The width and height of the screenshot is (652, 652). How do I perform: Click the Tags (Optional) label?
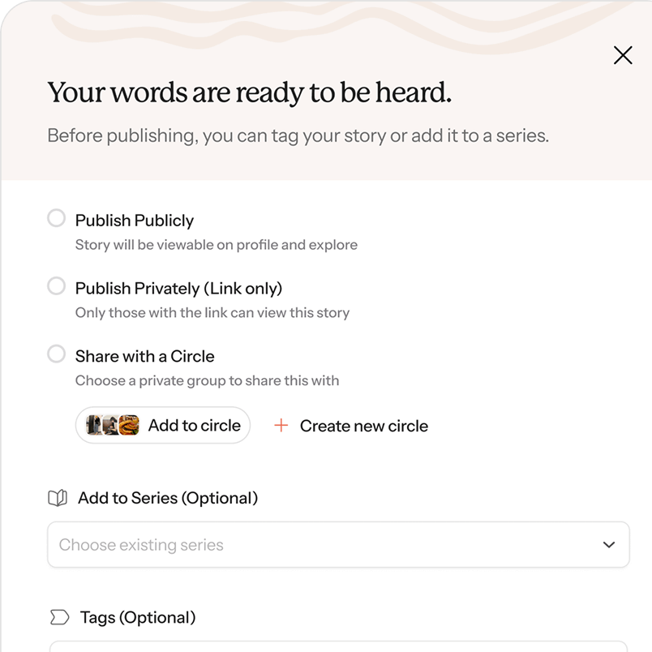[x=138, y=618]
